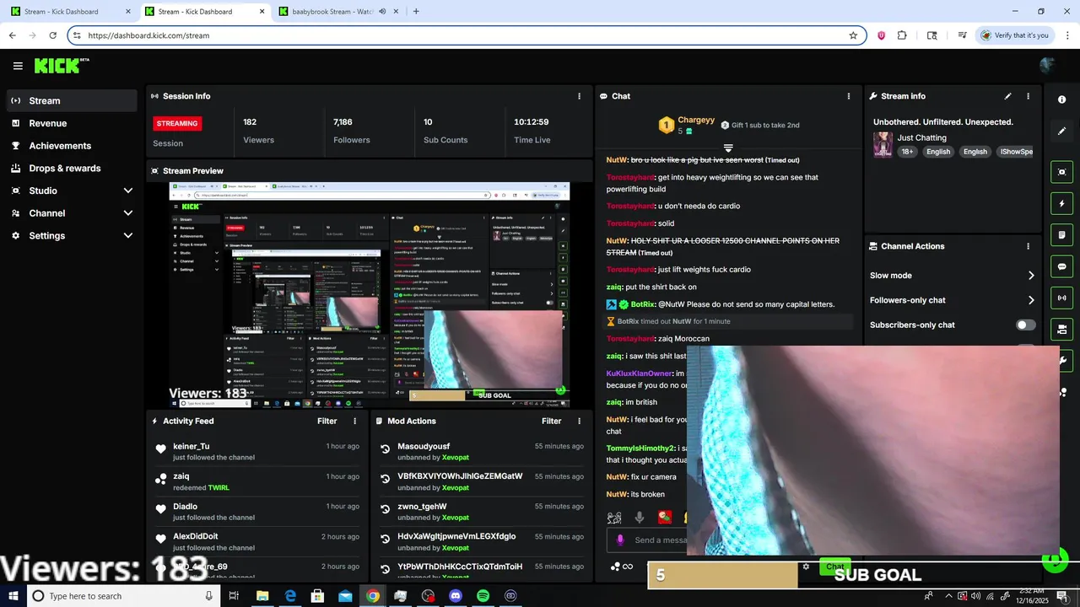Viewport: 1080px width, 607px height.
Task: Click the broadcast signal icon in right sidebar
Action: pyautogui.click(x=1061, y=298)
